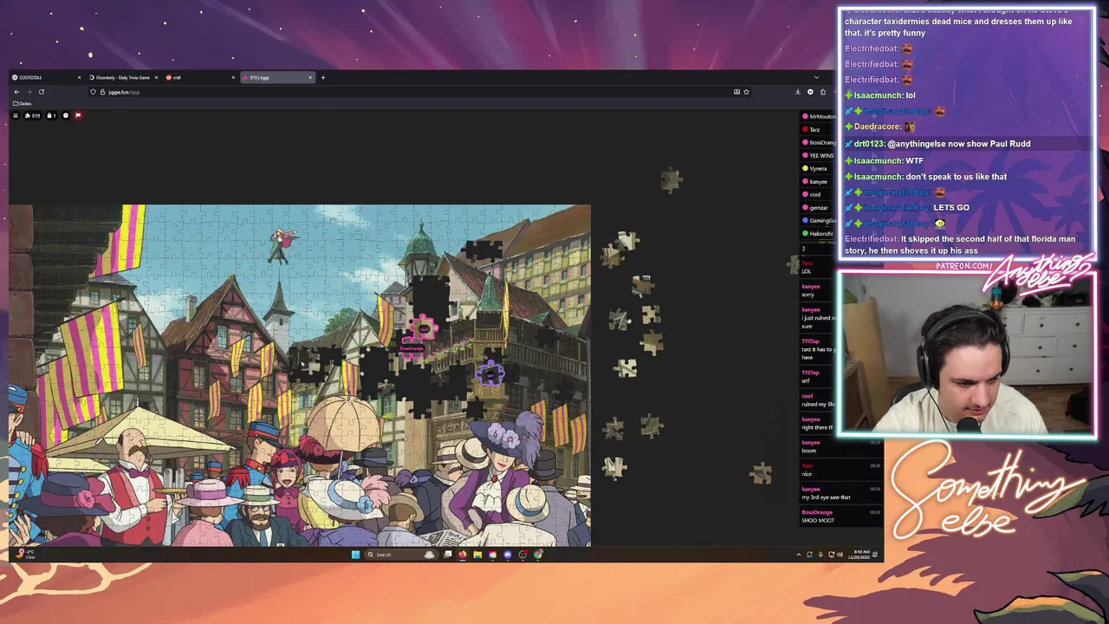
Task: Open the list all tabs chevron
Action: point(816,77)
